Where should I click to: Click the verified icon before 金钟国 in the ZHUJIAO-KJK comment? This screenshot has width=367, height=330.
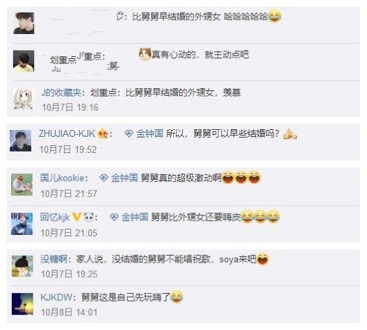129,133
